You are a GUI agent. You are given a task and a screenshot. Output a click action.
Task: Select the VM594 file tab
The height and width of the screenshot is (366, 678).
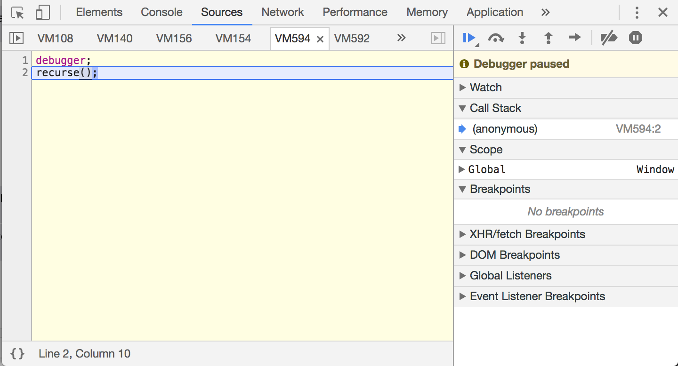pos(292,39)
